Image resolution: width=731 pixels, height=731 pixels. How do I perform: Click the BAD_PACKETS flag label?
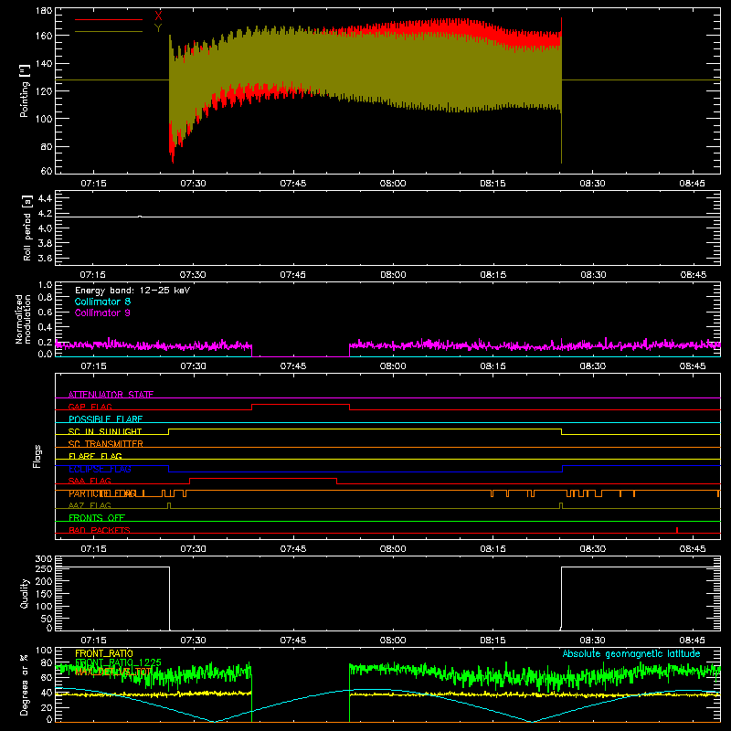click(x=100, y=531)
